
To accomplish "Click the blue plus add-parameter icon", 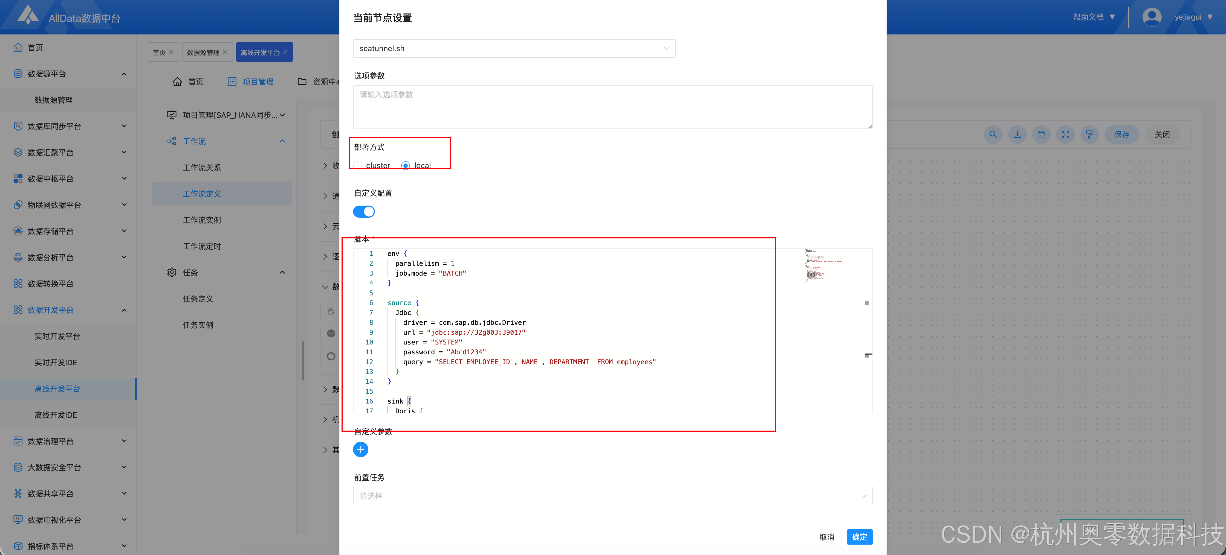I will pyautogui.click(x=360, y=449).
